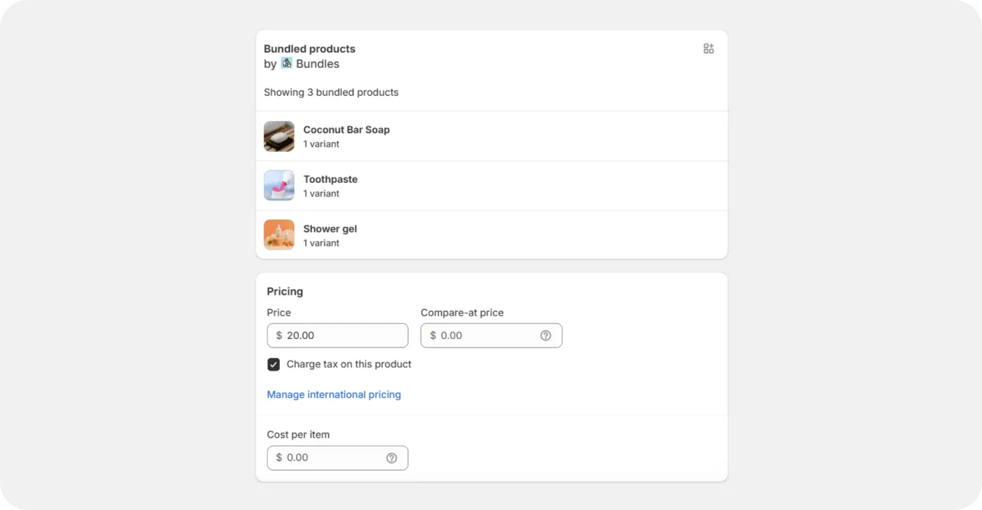This screenshot has width=982, height=510.
Task: Open the Toothpaste product thumbnail
Action: click(x=279, y=186)
